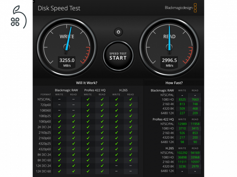Click the 8K DCI 60 row label
This screenshot has height=177, width=237.
click(44, 160)
